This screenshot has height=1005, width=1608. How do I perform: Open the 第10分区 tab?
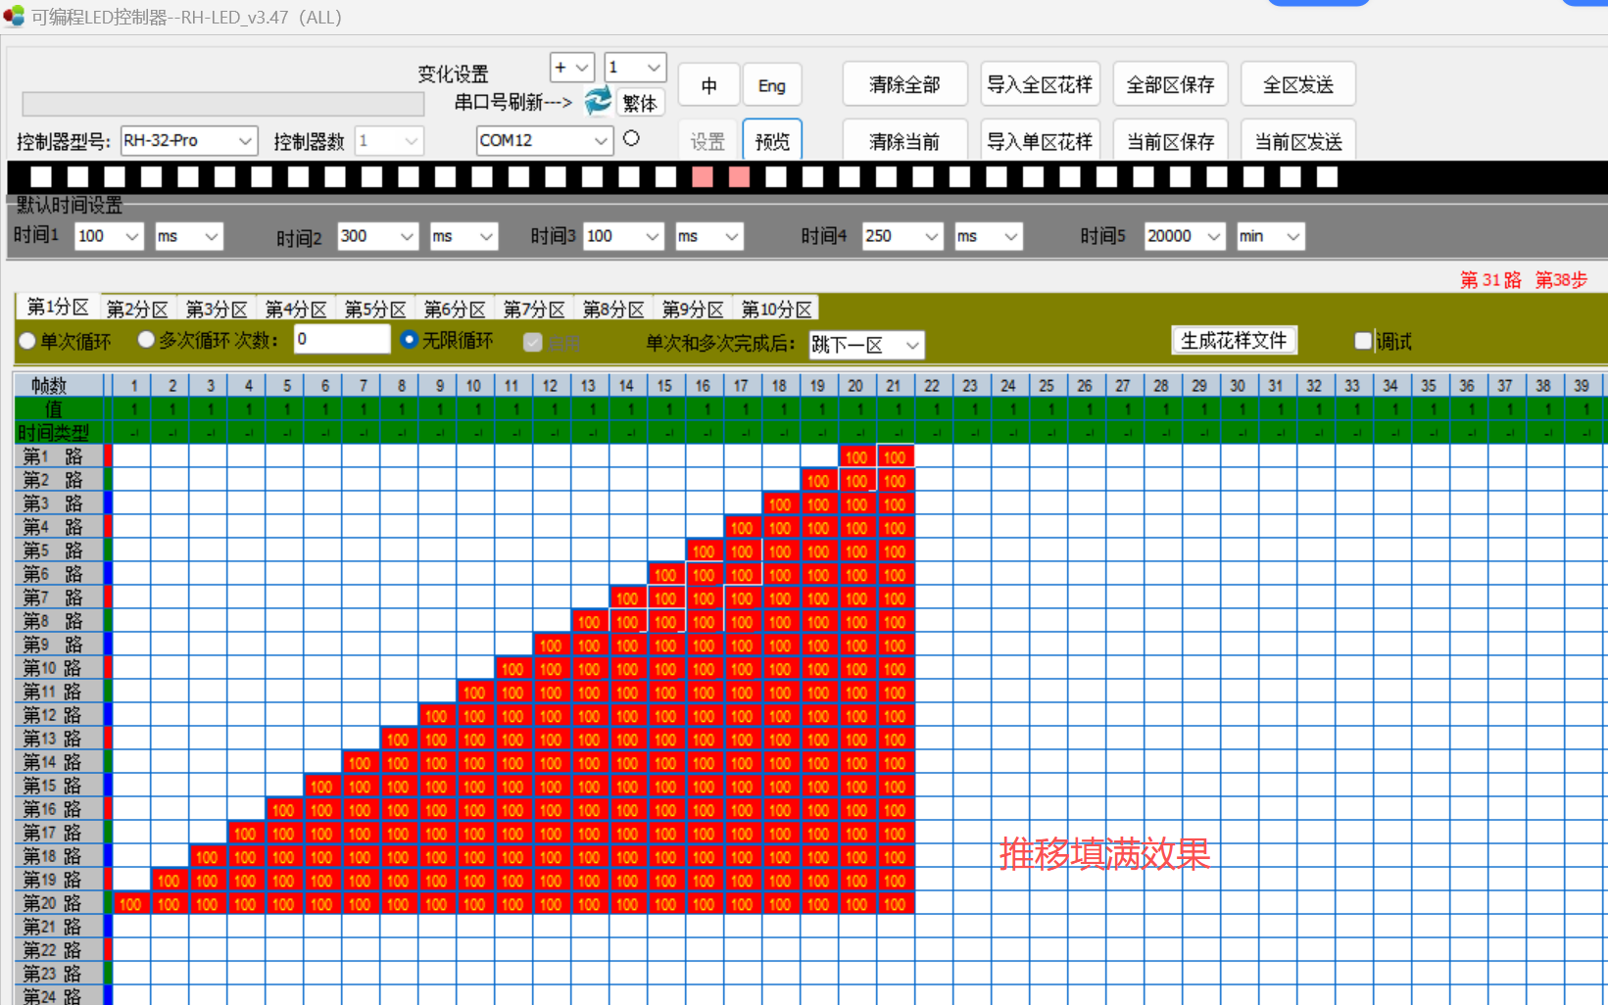pyautogui.click(x=775, y=308)
